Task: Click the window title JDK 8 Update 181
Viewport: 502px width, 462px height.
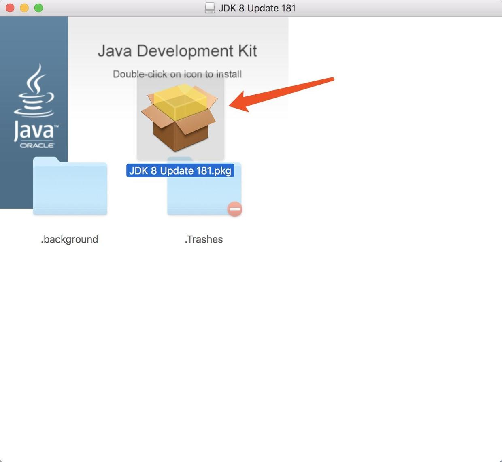Action: [257, 8]
